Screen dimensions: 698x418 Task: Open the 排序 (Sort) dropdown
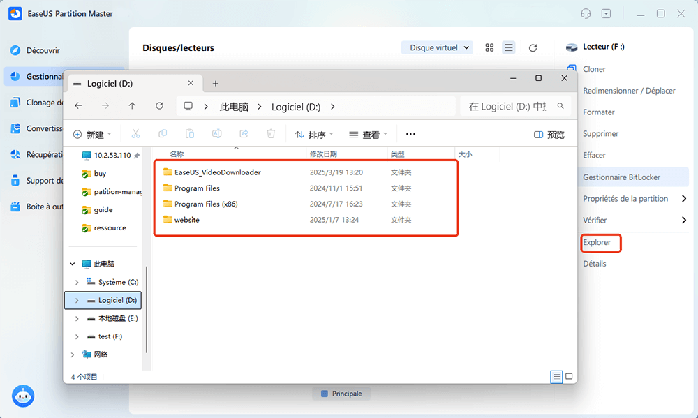coord(314,135)
